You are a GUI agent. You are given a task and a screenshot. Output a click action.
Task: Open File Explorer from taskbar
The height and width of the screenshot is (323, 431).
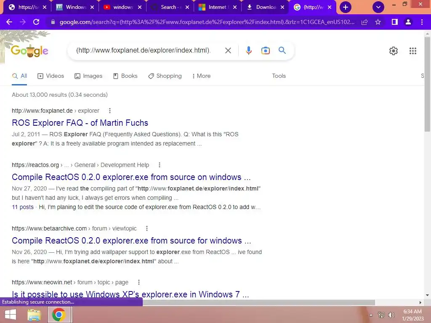pyautogui.click(x=34, y=315)
